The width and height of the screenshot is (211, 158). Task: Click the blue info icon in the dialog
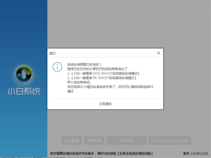click(x=57, y=67)
